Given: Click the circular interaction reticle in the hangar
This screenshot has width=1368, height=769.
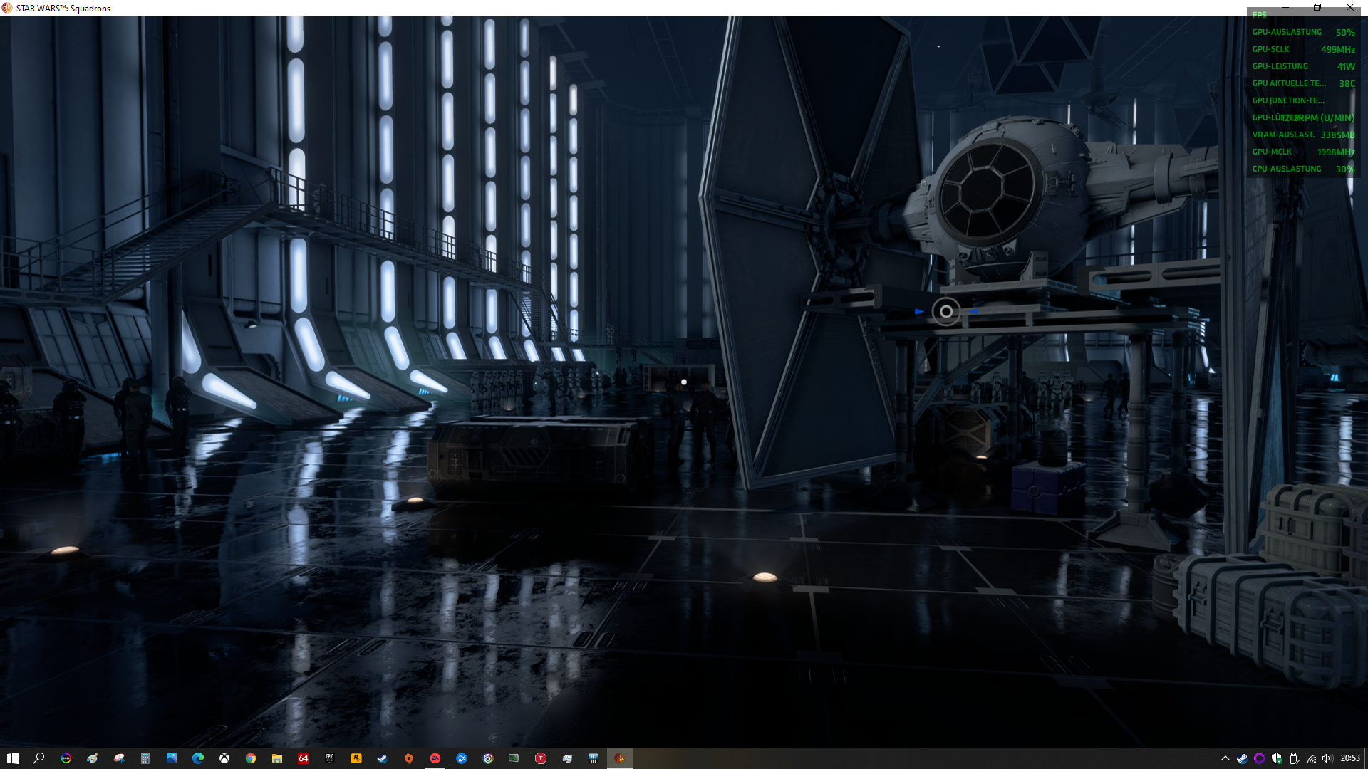Looking at the screenshot, I should 946,312.
